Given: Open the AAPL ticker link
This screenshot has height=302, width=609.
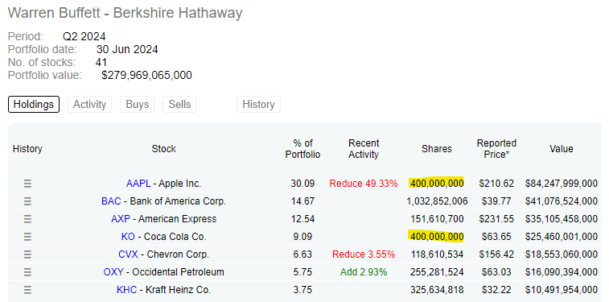Looking at the screenshot, I should click(138, 184).
